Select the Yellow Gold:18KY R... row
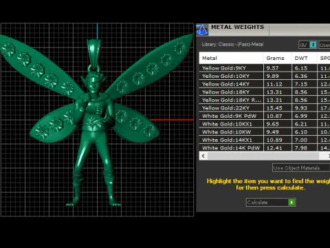 click(x=265, y=100)
